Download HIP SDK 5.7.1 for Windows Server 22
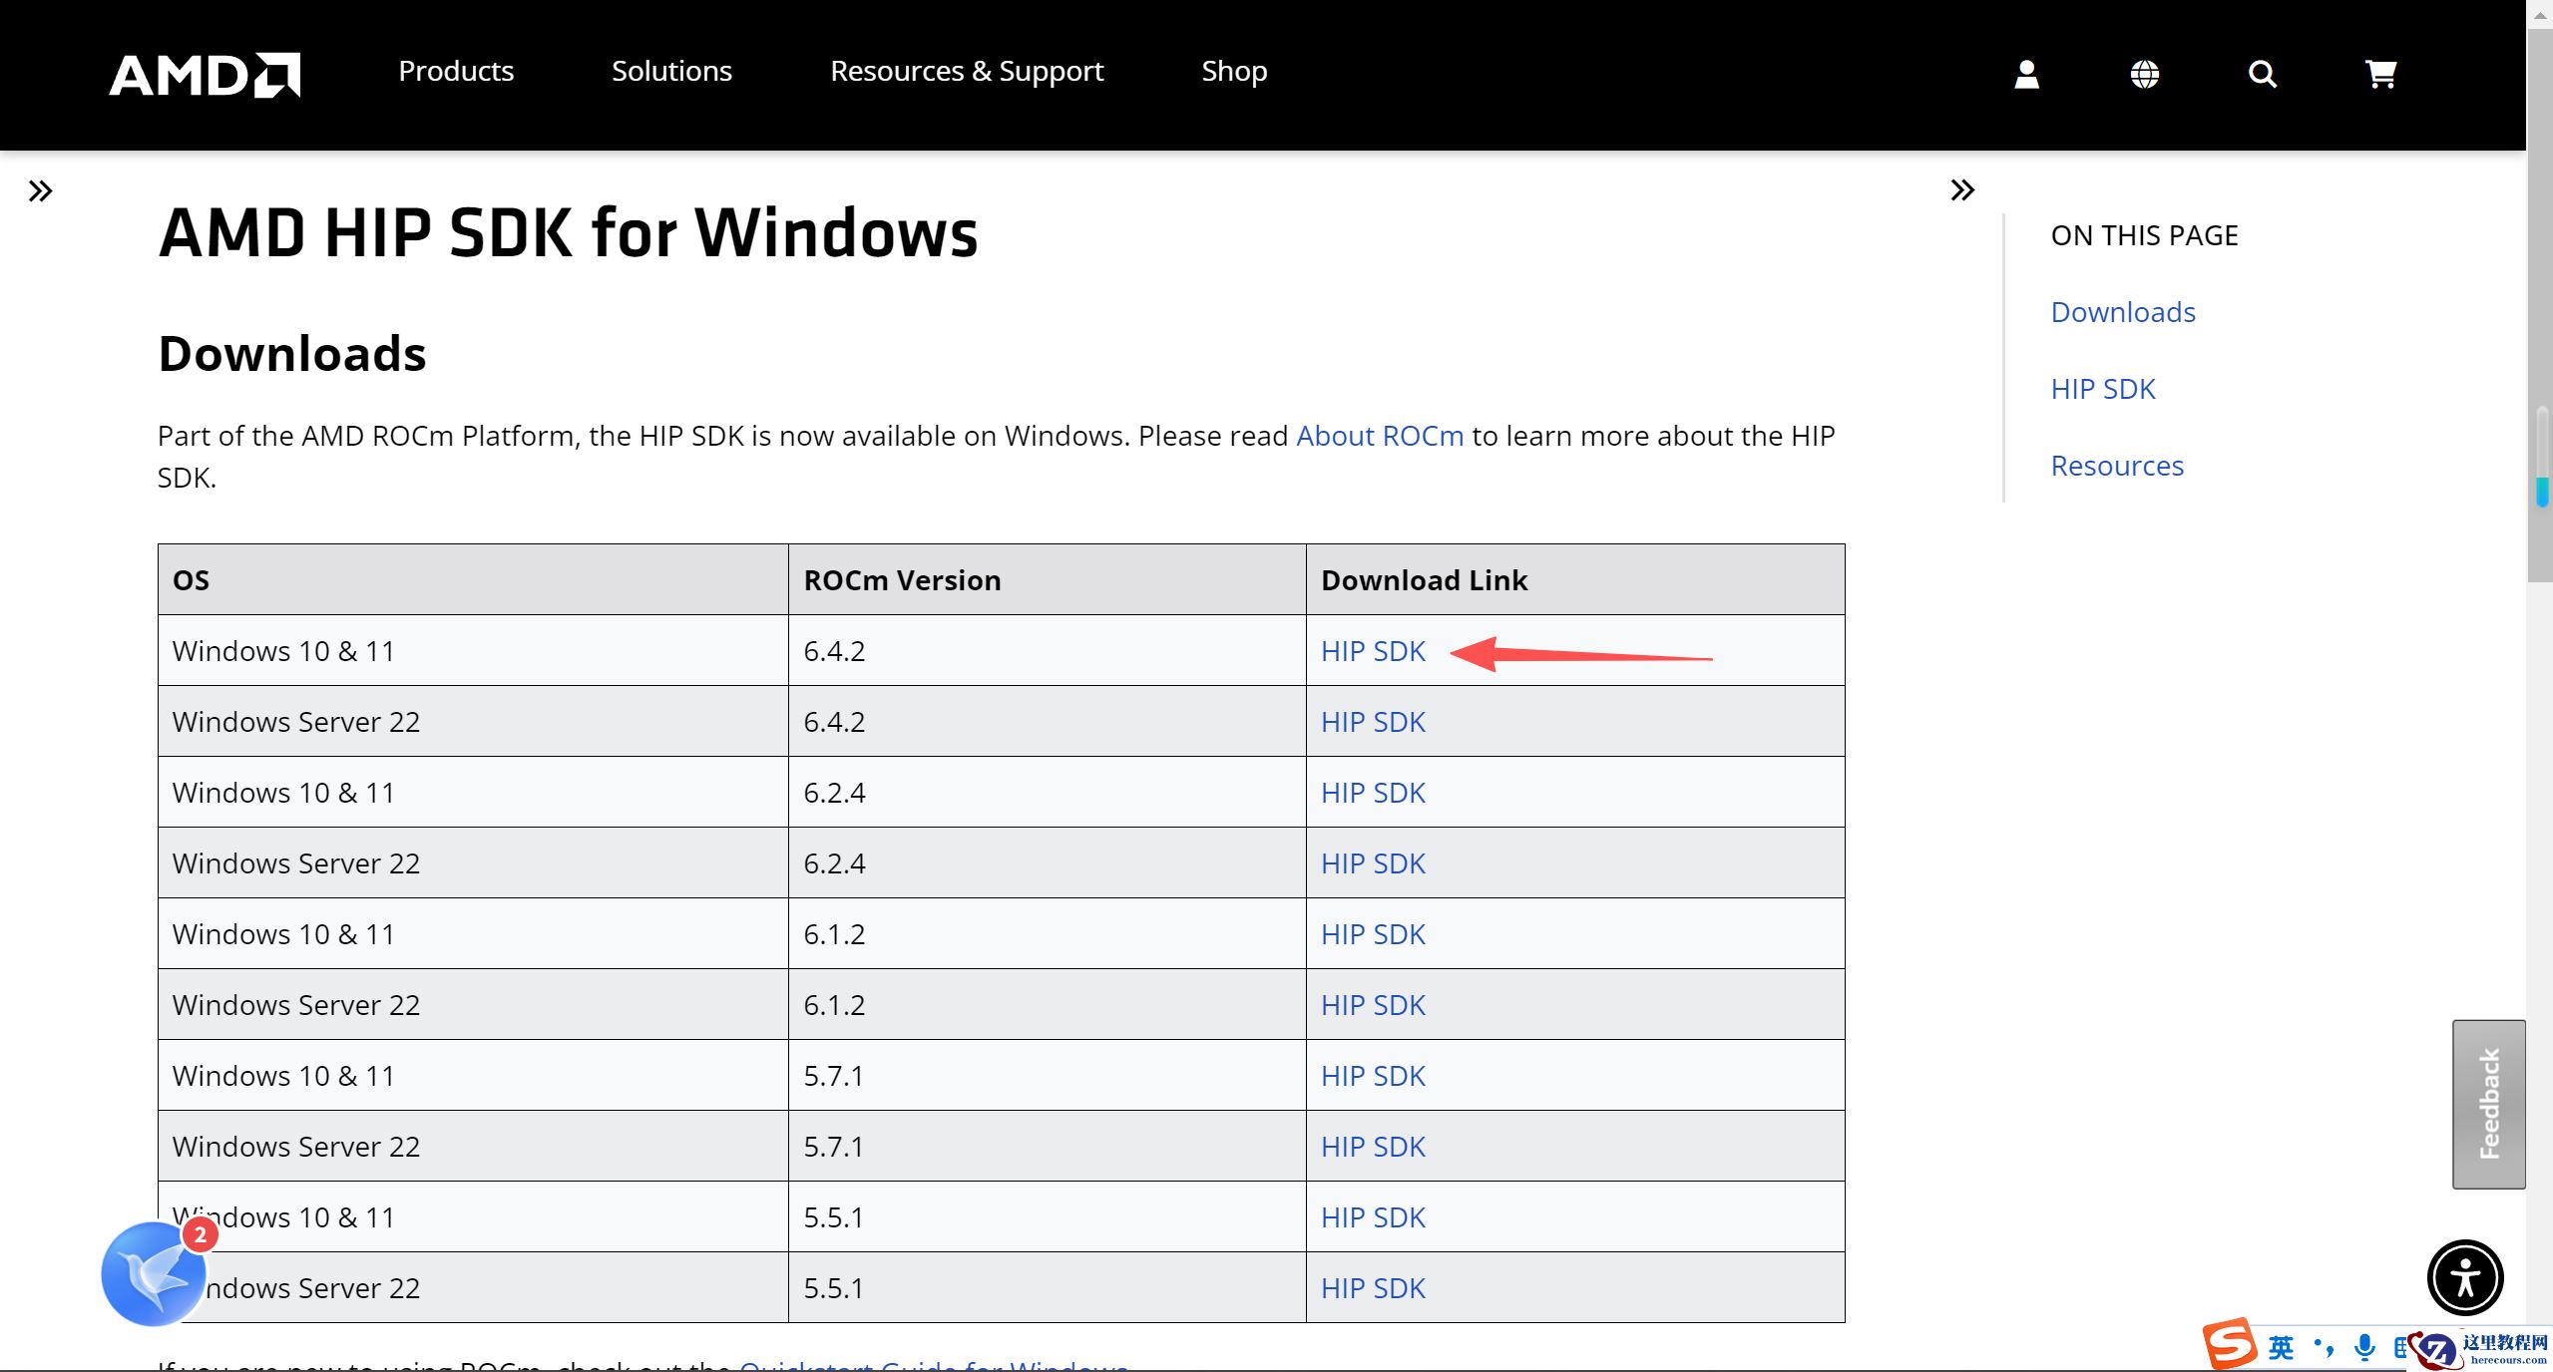Viewport: 2553px width, 1372px height. 1372,1147
